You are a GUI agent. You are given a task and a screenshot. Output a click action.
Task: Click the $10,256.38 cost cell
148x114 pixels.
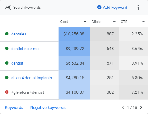(x=74, y=34)
